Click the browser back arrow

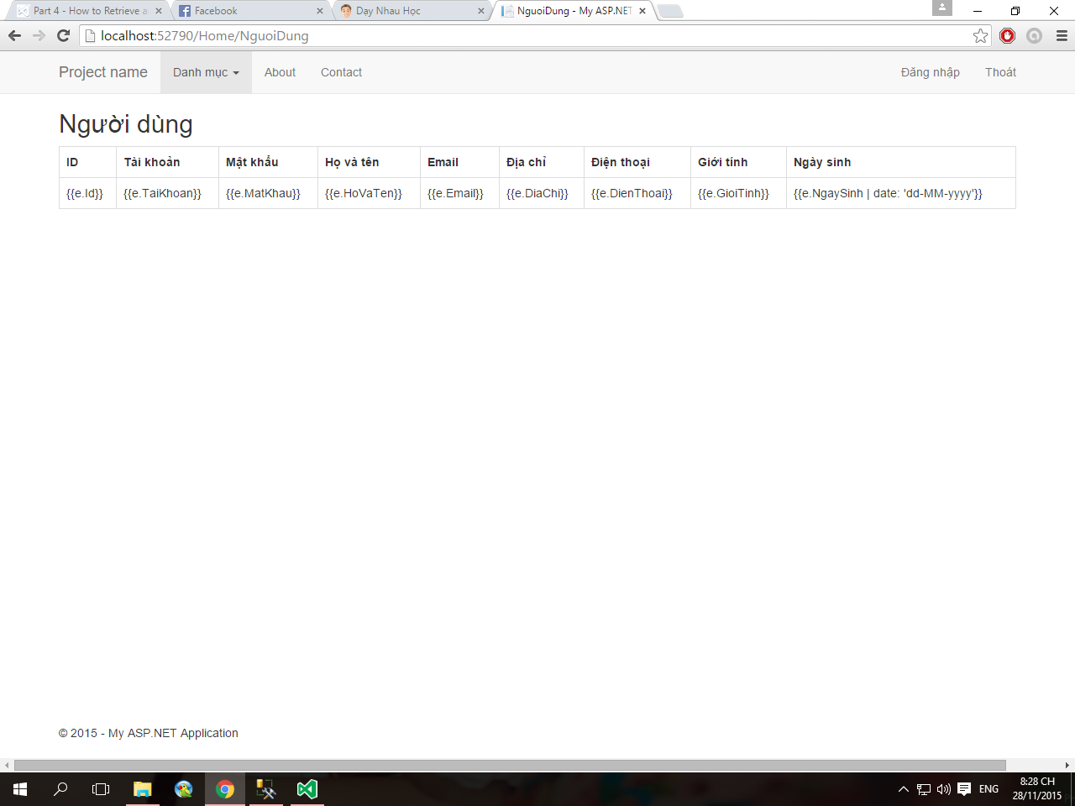[x=14, y=35]
